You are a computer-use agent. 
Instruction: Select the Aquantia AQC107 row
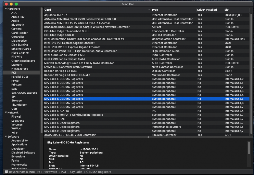tap(147, 15)
